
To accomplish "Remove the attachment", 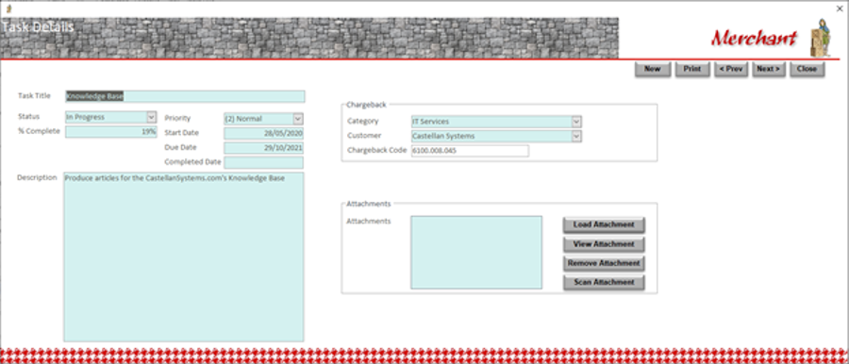I will pos(604,263).
